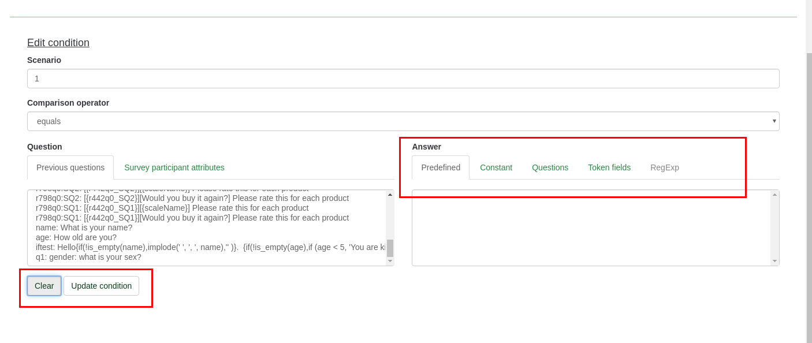This screenshot has width=812, height=343.
Task: Click the Comparison operator dropdown arrow
Action: pyautogui.click(x=774, y=121)
